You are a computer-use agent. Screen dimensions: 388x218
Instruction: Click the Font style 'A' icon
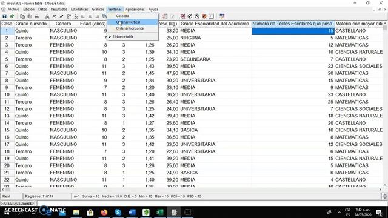point(47,16)
